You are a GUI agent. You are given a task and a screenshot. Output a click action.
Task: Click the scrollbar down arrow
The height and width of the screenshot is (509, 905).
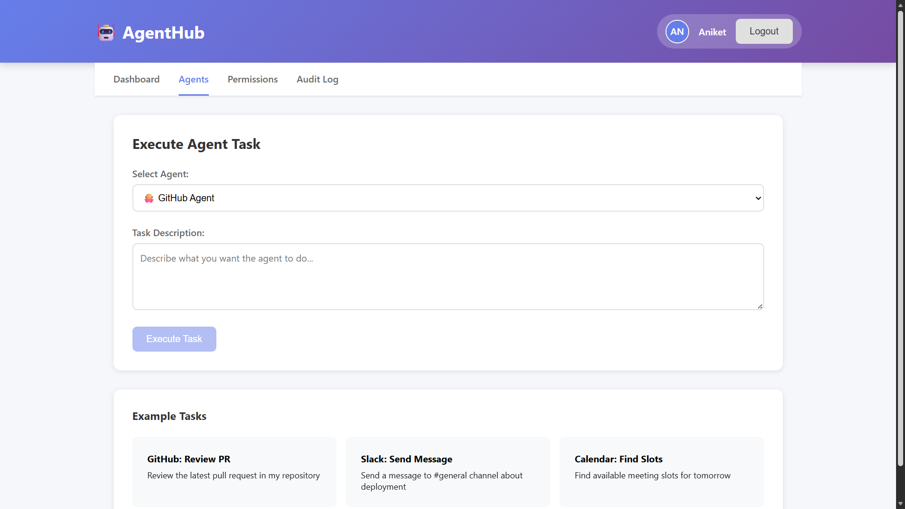point(900,504)
